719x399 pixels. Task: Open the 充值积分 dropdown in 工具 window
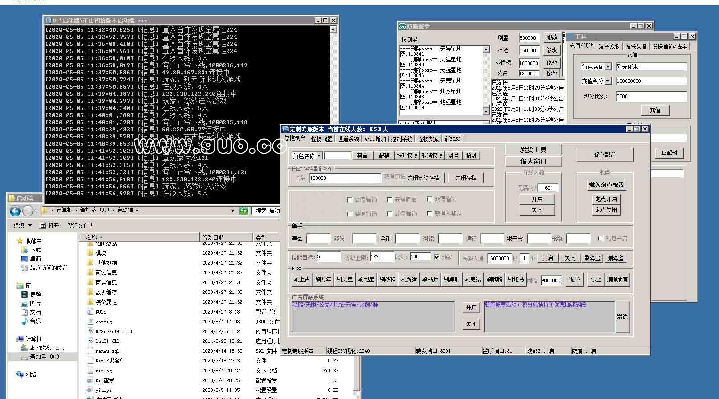pyautogui.click(x=608, y=81)
